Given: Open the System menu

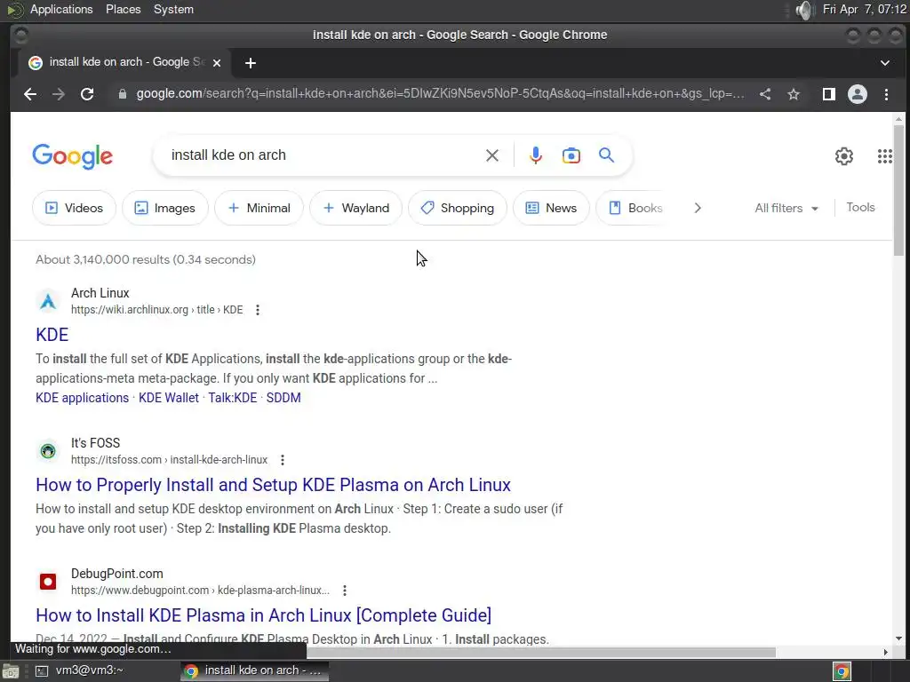Looking at the screenshot, I should (173, 9).
